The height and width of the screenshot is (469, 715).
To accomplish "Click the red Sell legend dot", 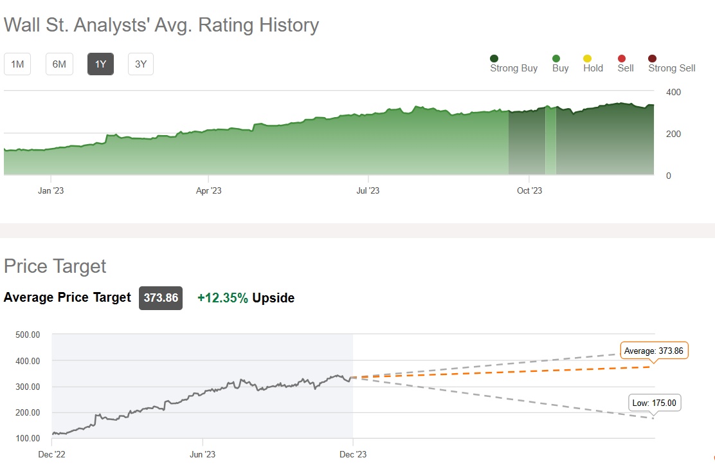I will tap(621, 59).
